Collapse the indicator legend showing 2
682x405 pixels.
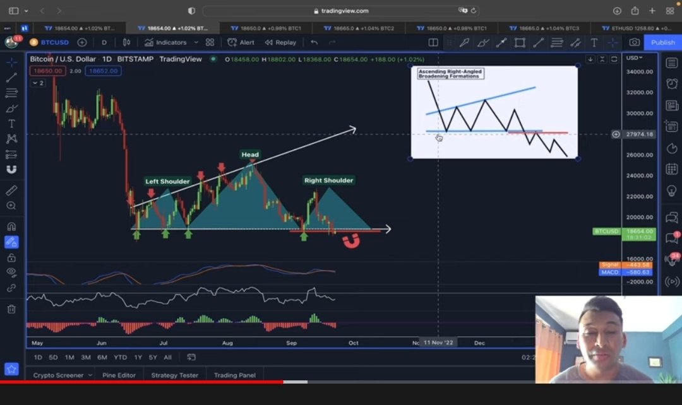click(x=39, y=83)
